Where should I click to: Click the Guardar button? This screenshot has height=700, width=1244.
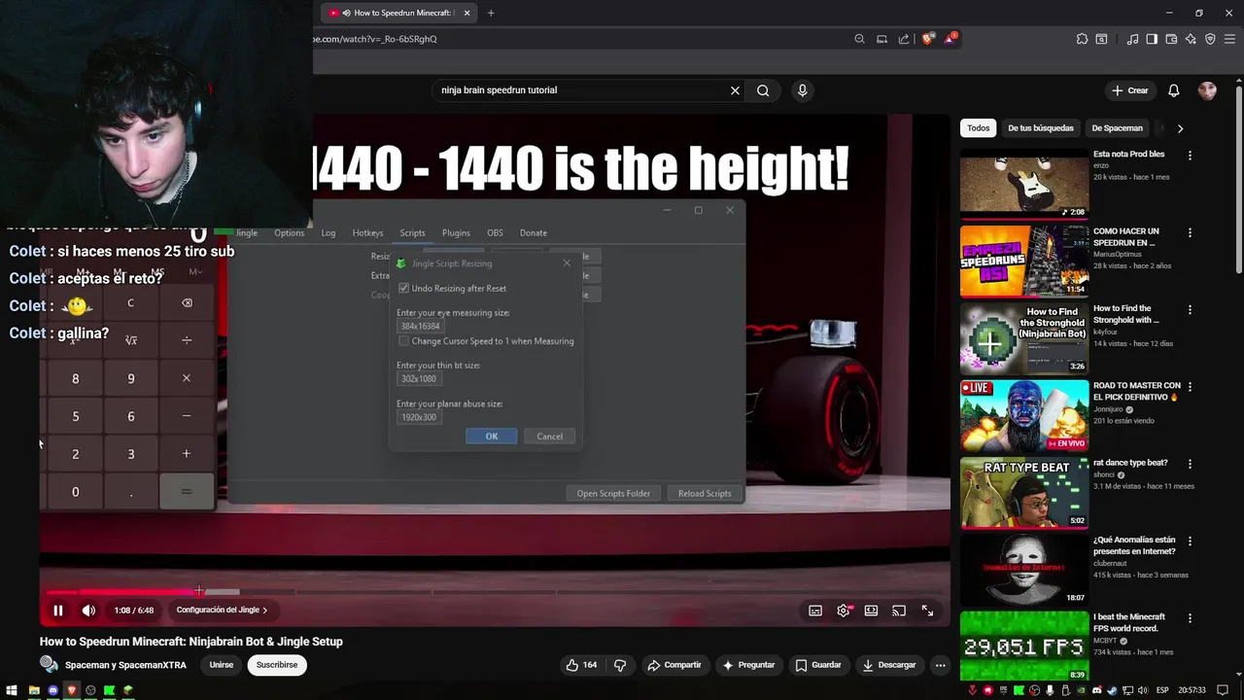tap(818, 665)
